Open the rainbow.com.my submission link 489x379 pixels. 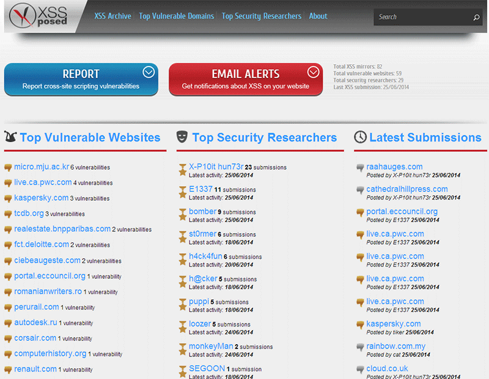[395, 346]
